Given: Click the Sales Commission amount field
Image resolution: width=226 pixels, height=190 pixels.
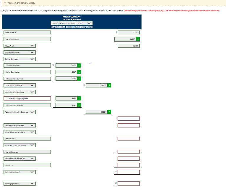Looking at the screenshot, I should [66, 72].
